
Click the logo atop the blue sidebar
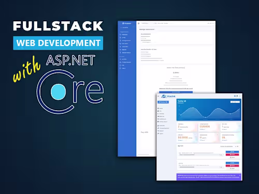127,23
